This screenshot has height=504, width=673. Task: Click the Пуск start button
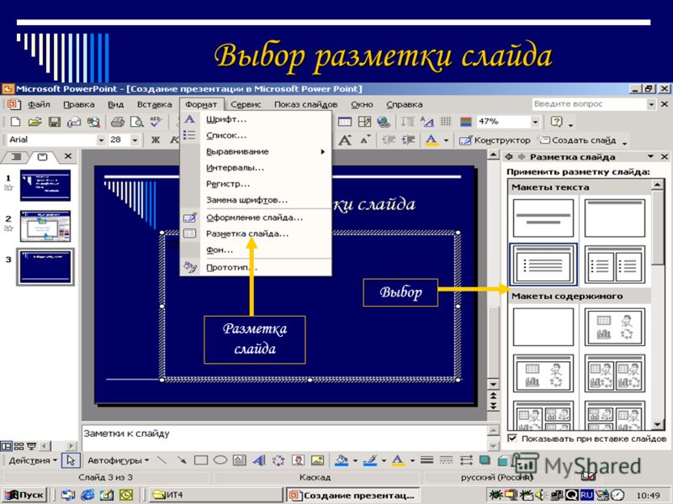(24, 495)
